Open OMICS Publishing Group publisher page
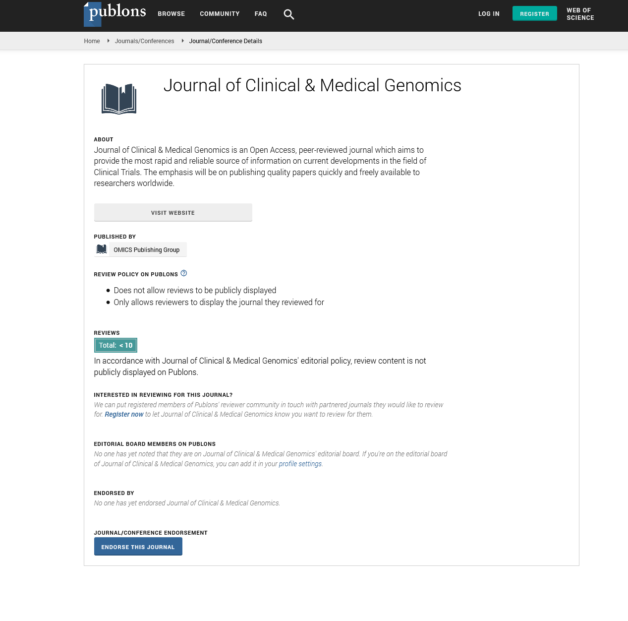 point(147,249)
